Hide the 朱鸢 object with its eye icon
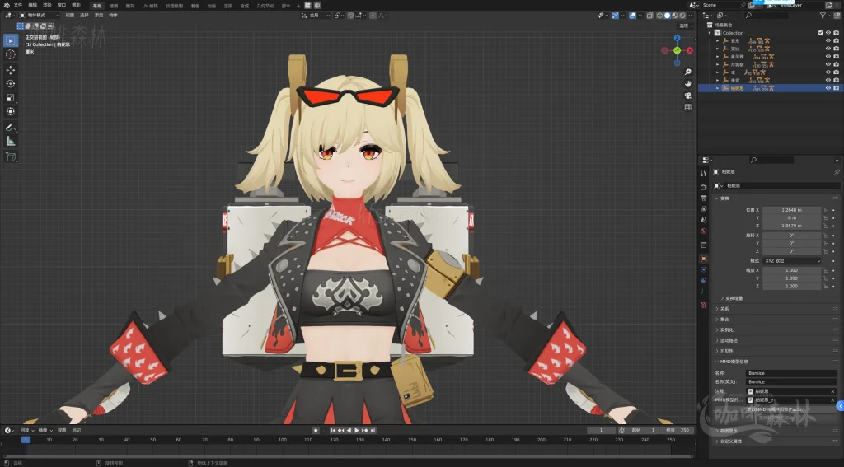The width and height of the screenshot is (844, 467). [828, 80]
